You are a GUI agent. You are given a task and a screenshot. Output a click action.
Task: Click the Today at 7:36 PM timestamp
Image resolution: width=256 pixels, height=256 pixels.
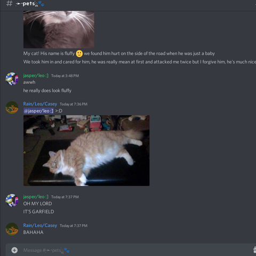74,104
